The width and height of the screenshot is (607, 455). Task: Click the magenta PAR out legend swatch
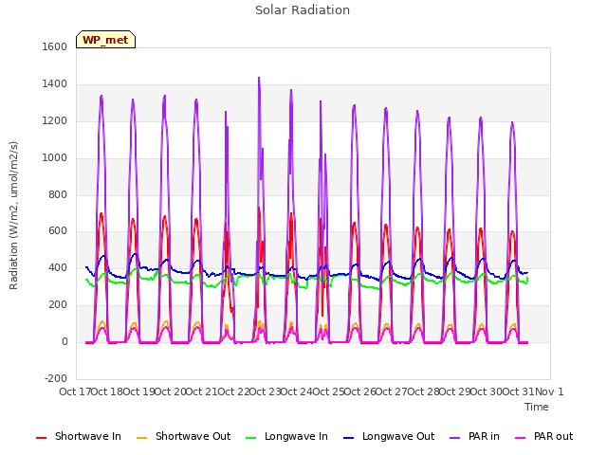[521, 438]
